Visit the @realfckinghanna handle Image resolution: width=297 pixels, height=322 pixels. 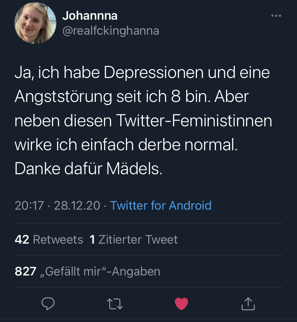pyautogui.click(x=110, y=31)
